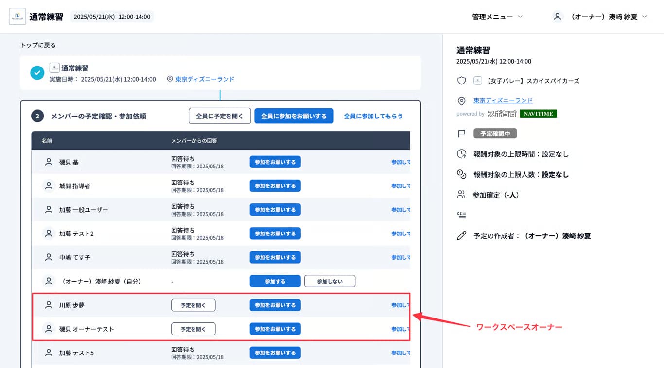Click 全員に参加してもらう link
This screenshot has width=664, height=368.
pos(373,116)
